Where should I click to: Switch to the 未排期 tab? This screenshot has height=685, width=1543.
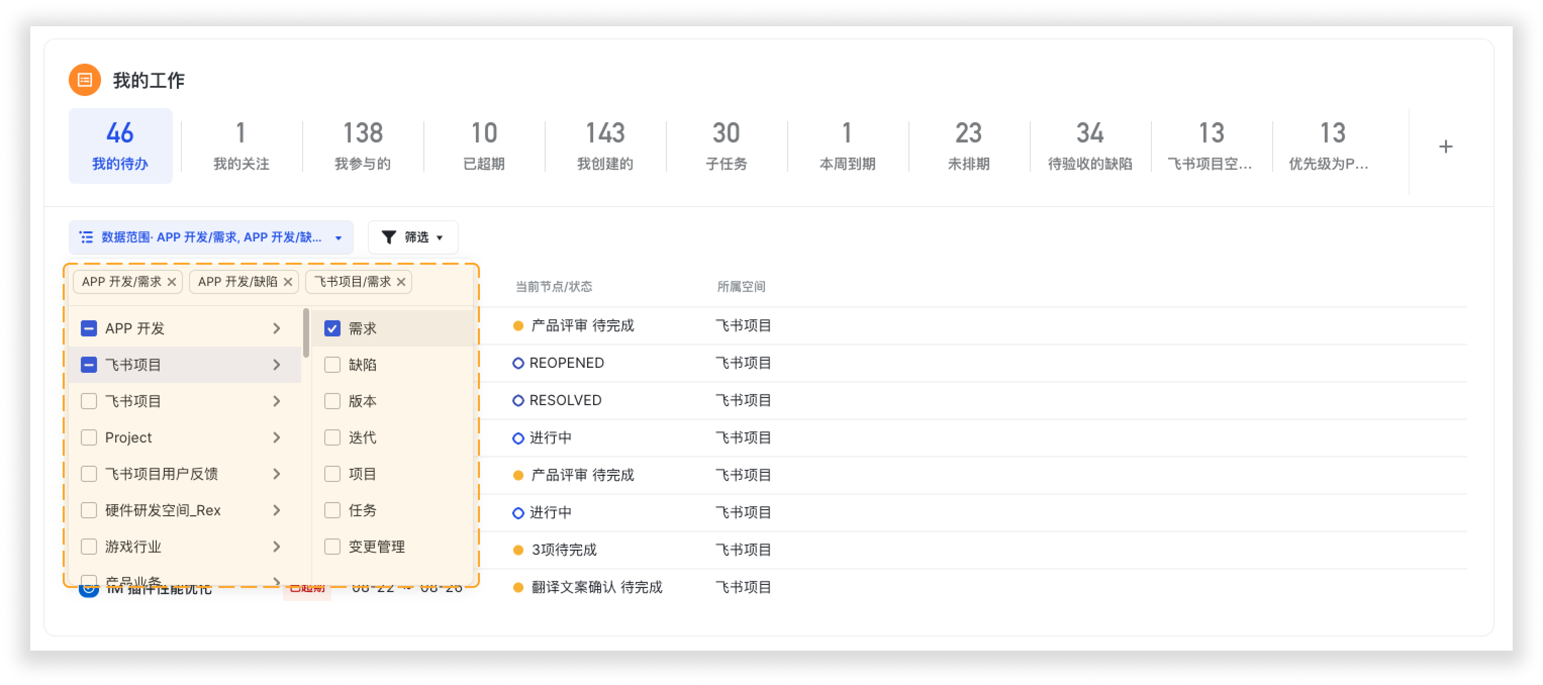969,146
